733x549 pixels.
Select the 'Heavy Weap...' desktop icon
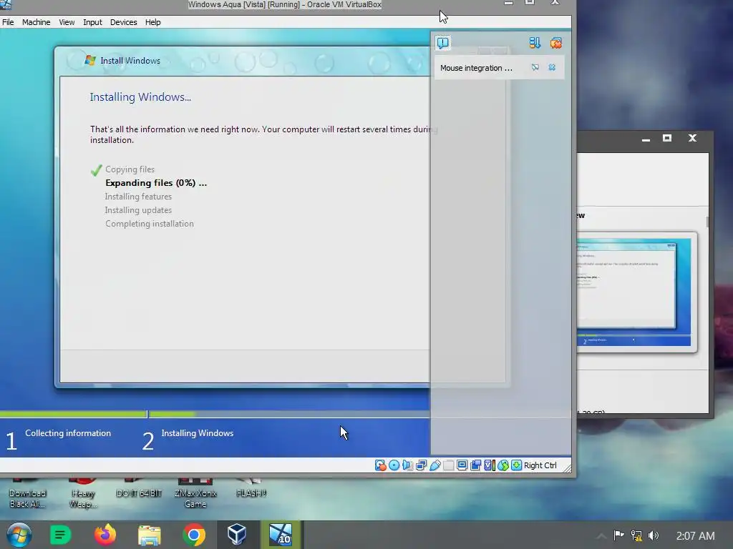click(83, 494)
